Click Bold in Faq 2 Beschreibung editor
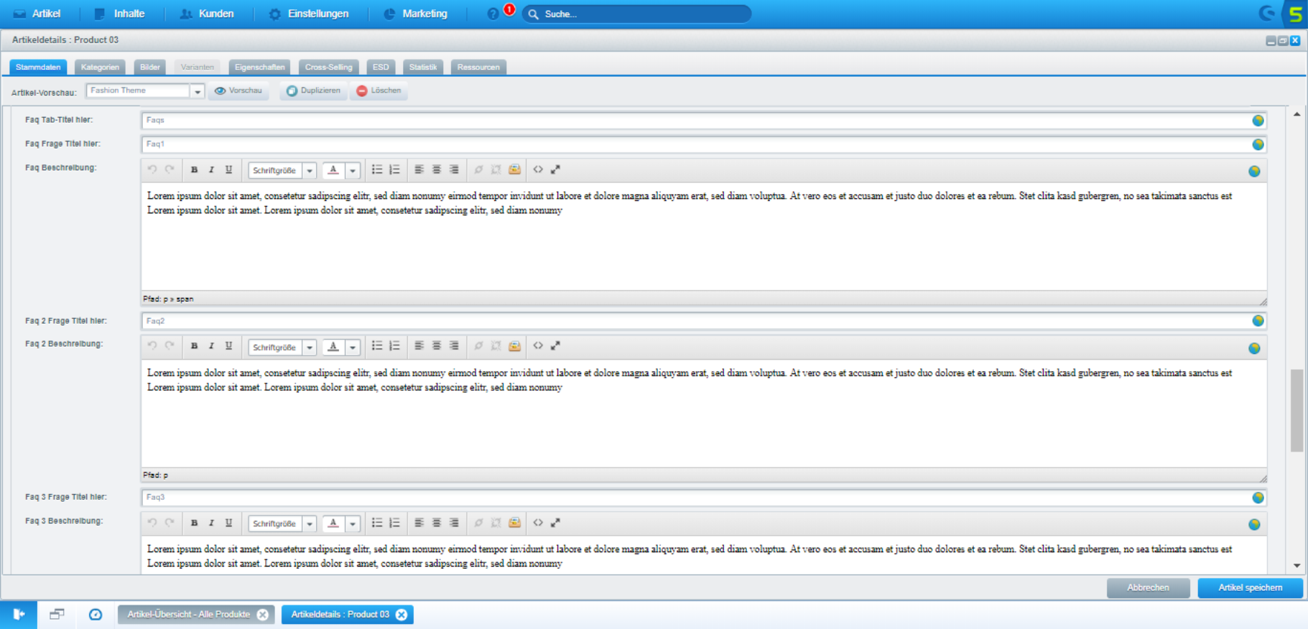Image resolution: width=1308 pixels, height=629 pixels. pyautogui.click(x=194, y=346)
